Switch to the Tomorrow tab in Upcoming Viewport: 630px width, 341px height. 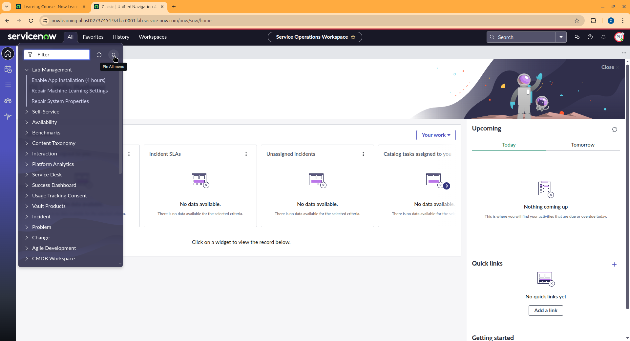tap(583, 145)
